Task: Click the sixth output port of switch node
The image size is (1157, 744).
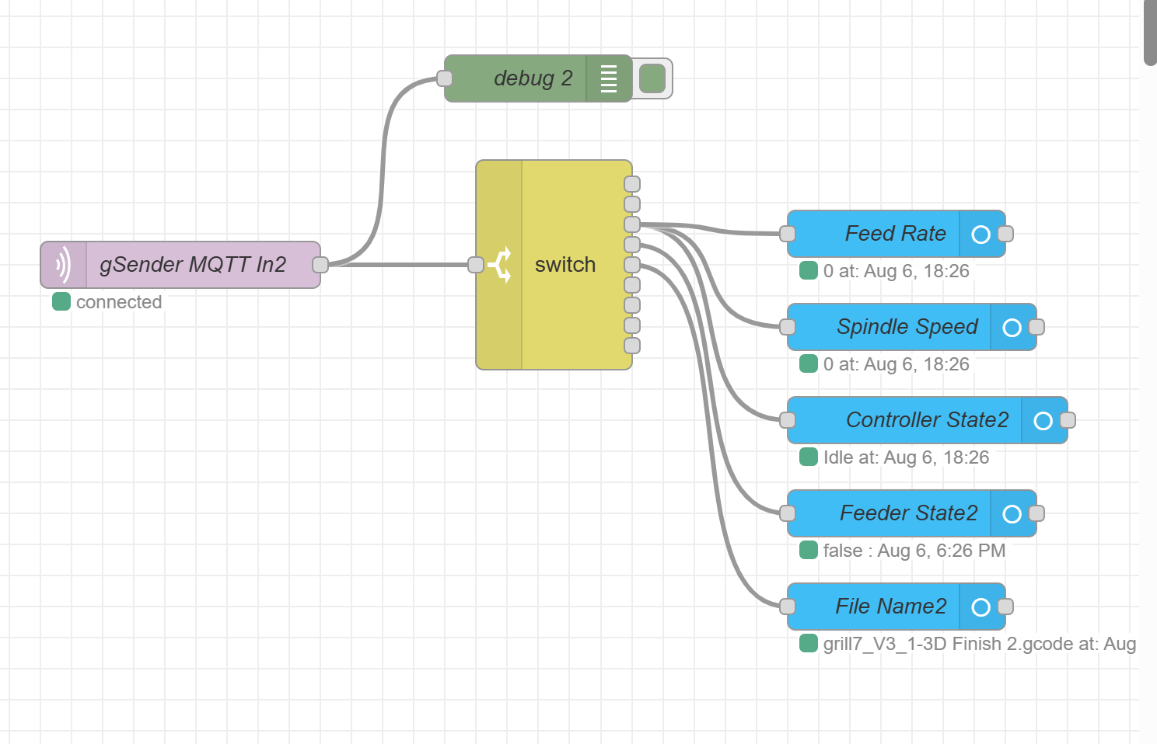Action: [632, 285]
